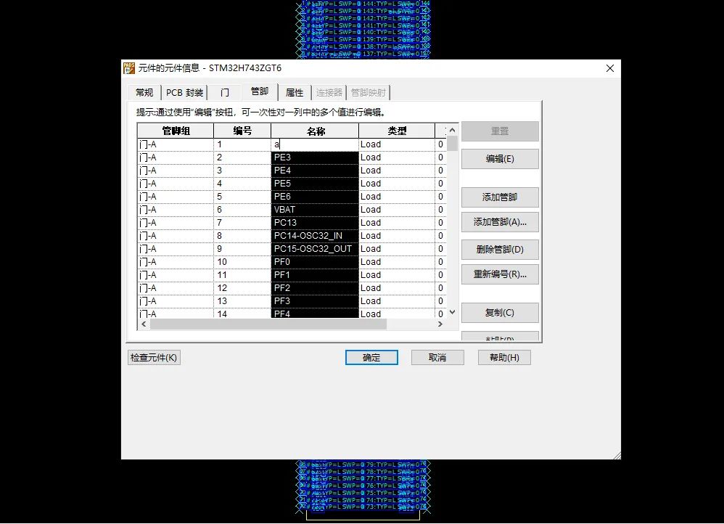Click the 检查元件(K) button
Image resolution: width=724 pixels, height=524 pixels.
tap(155, 358)
